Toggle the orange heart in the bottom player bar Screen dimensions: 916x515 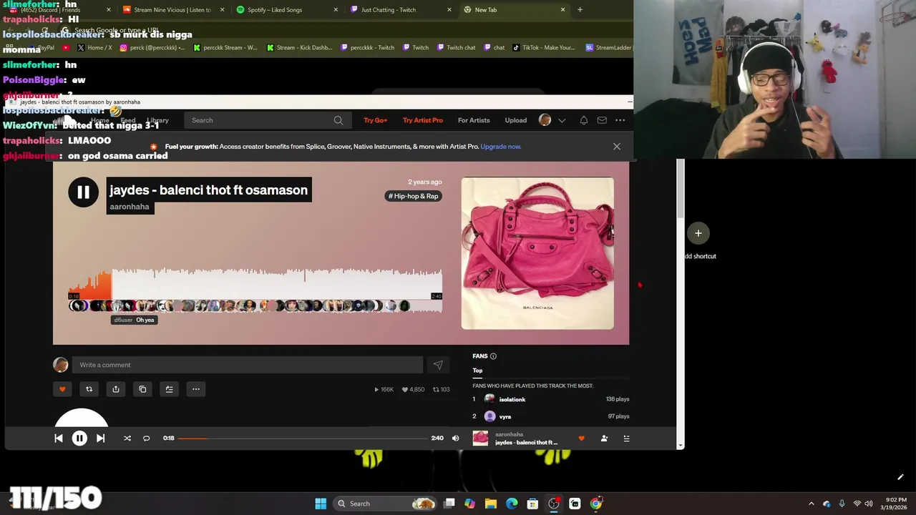(x=581, y=438)
